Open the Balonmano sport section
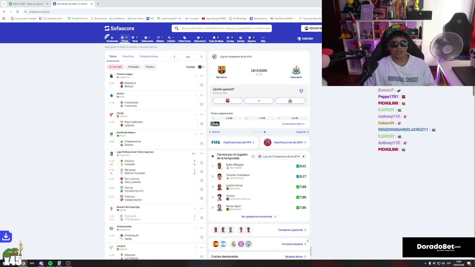The width and height of the screenshot is (475, 267). (x=200, y=39)
